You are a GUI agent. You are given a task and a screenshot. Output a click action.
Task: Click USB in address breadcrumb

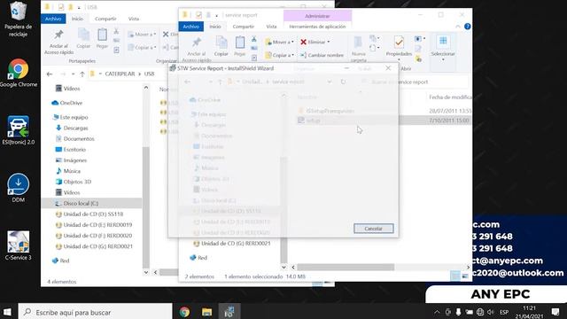tap(150, 74)
